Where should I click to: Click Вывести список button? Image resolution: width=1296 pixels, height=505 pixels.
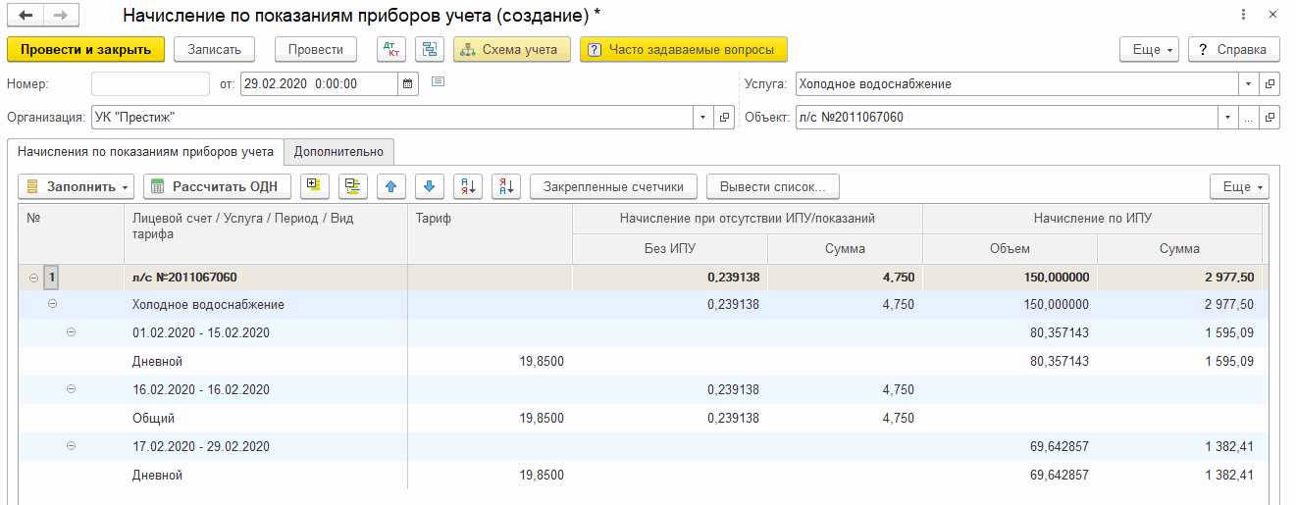[773, 186]
